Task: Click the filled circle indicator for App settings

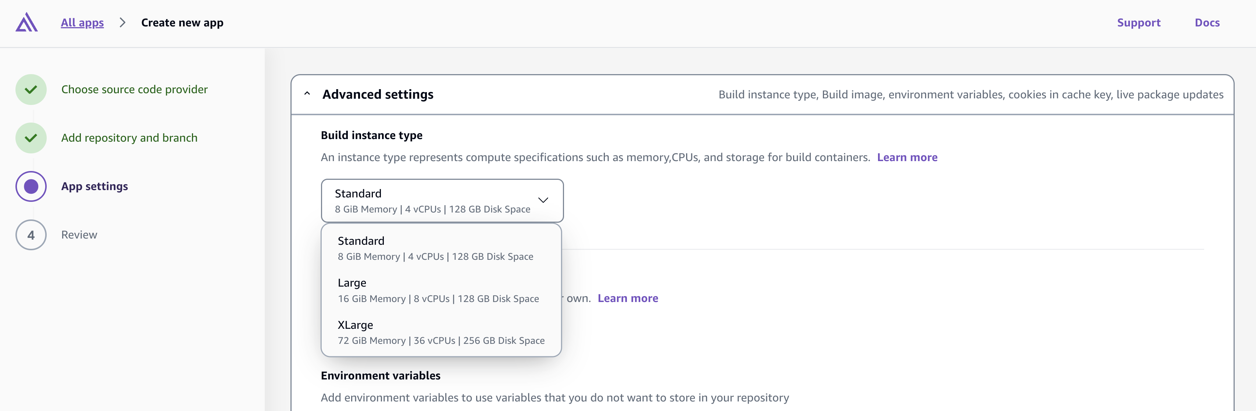Action: (31, 186)
